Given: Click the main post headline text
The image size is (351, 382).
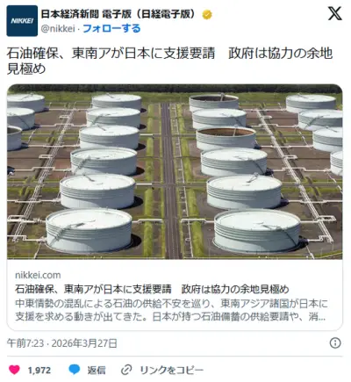Looking at the screenshot, I should coord(169,61).
